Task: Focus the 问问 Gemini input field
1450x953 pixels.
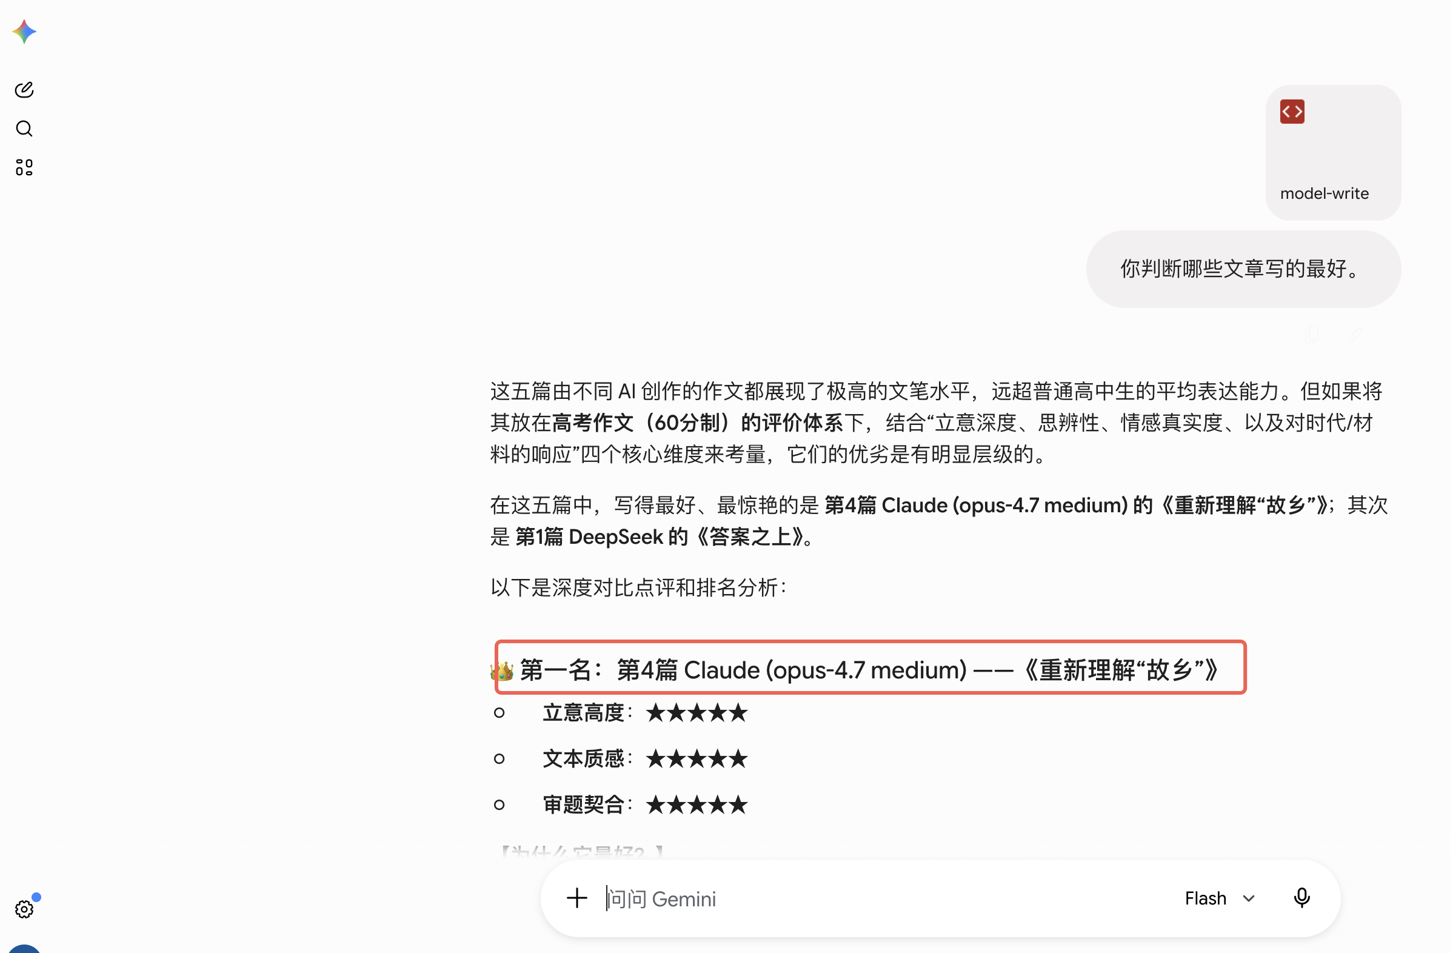Action: click(x=883, y=899)
